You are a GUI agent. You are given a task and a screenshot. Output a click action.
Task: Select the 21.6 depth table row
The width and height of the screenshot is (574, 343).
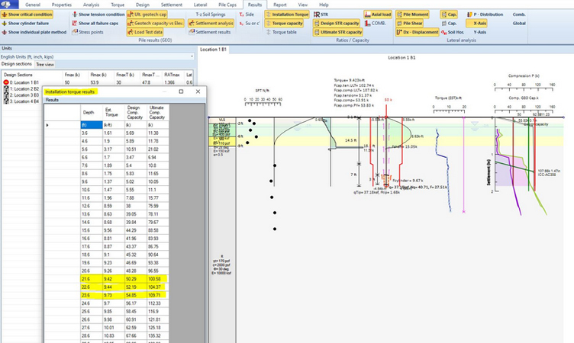(x=89, y=280)
